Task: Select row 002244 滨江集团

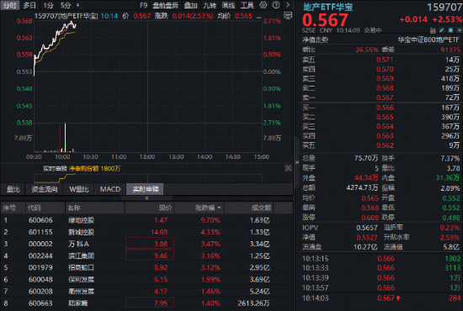Action: click(146, 256)
